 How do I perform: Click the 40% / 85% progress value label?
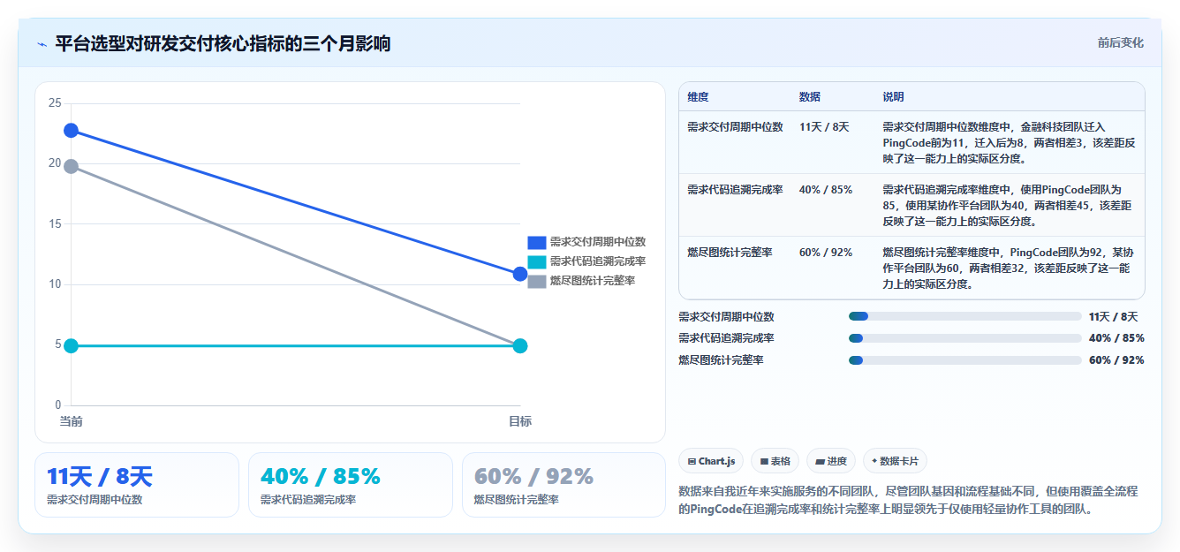click(x=1116, y=338)
